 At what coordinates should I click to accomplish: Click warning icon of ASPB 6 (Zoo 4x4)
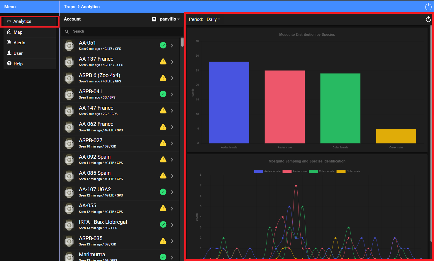tap(163, 78)
